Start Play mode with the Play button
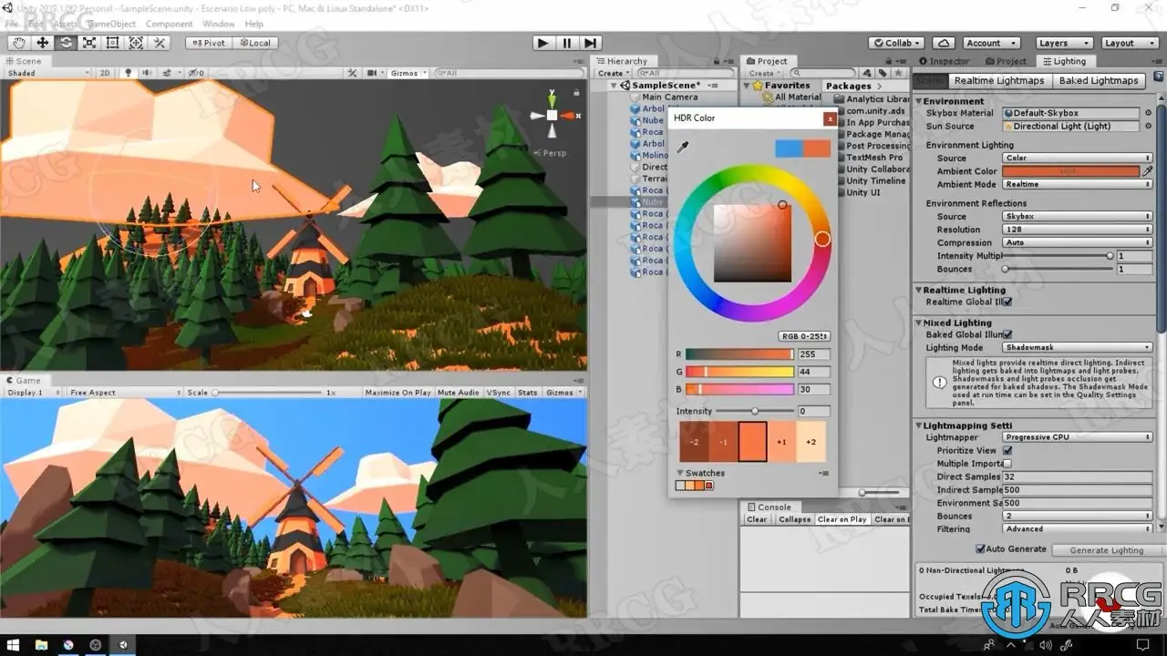1167x656 pixels. coord(543,43)
